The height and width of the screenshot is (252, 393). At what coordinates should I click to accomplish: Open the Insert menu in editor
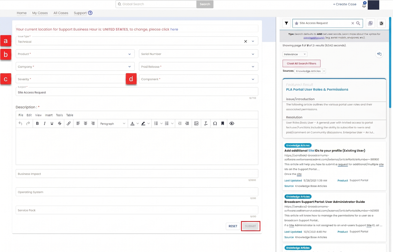(x=49, y=115)
